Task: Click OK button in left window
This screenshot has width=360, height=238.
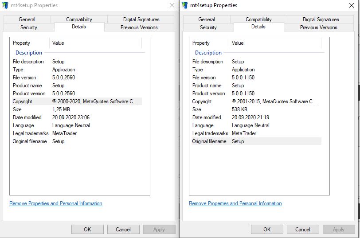Action: tap(87, 229)
